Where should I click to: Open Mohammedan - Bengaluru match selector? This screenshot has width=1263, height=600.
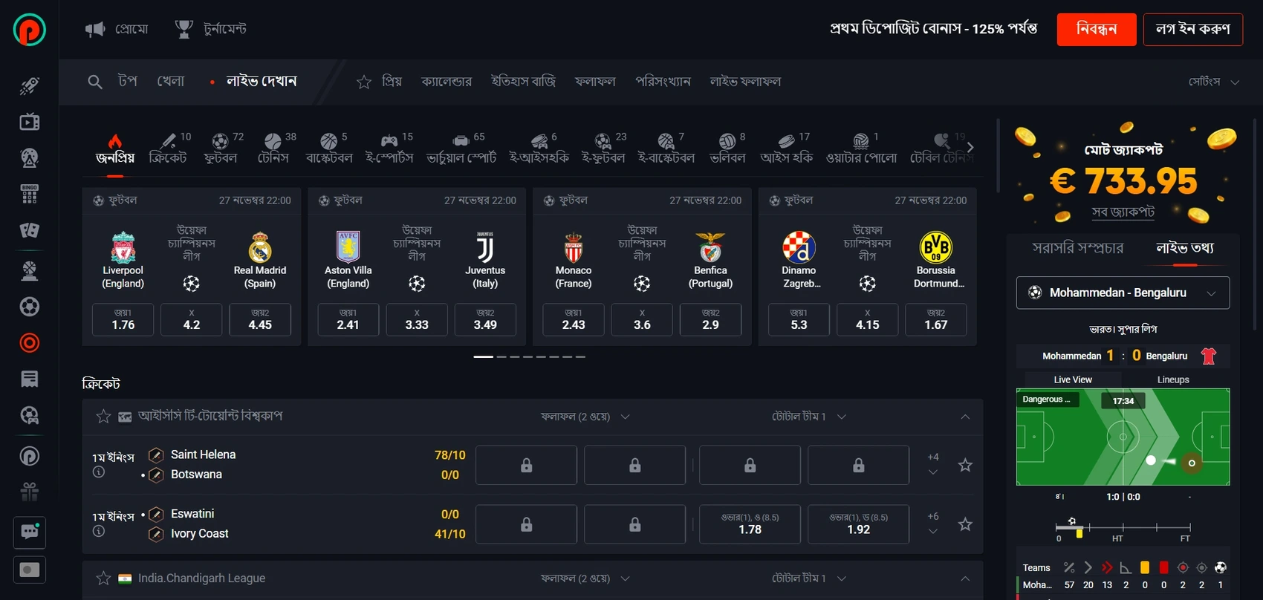1123,293
